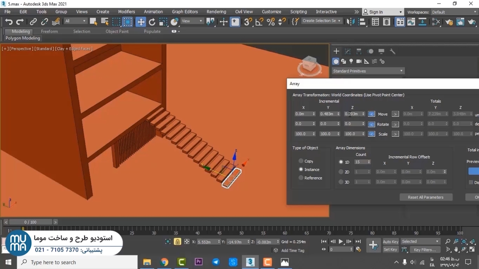Click the Reset All Parameters button
The image size is (479, 269).
(425, 197)
